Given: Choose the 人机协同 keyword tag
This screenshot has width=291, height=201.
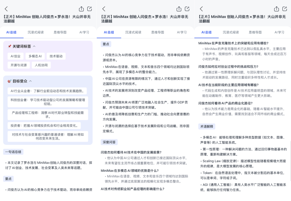Looking at the screenshot, I should click(41, 65).
